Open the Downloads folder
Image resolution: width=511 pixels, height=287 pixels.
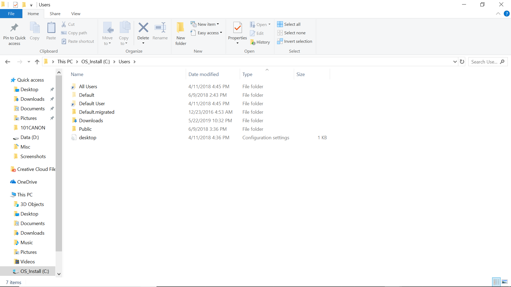[91, 120]
